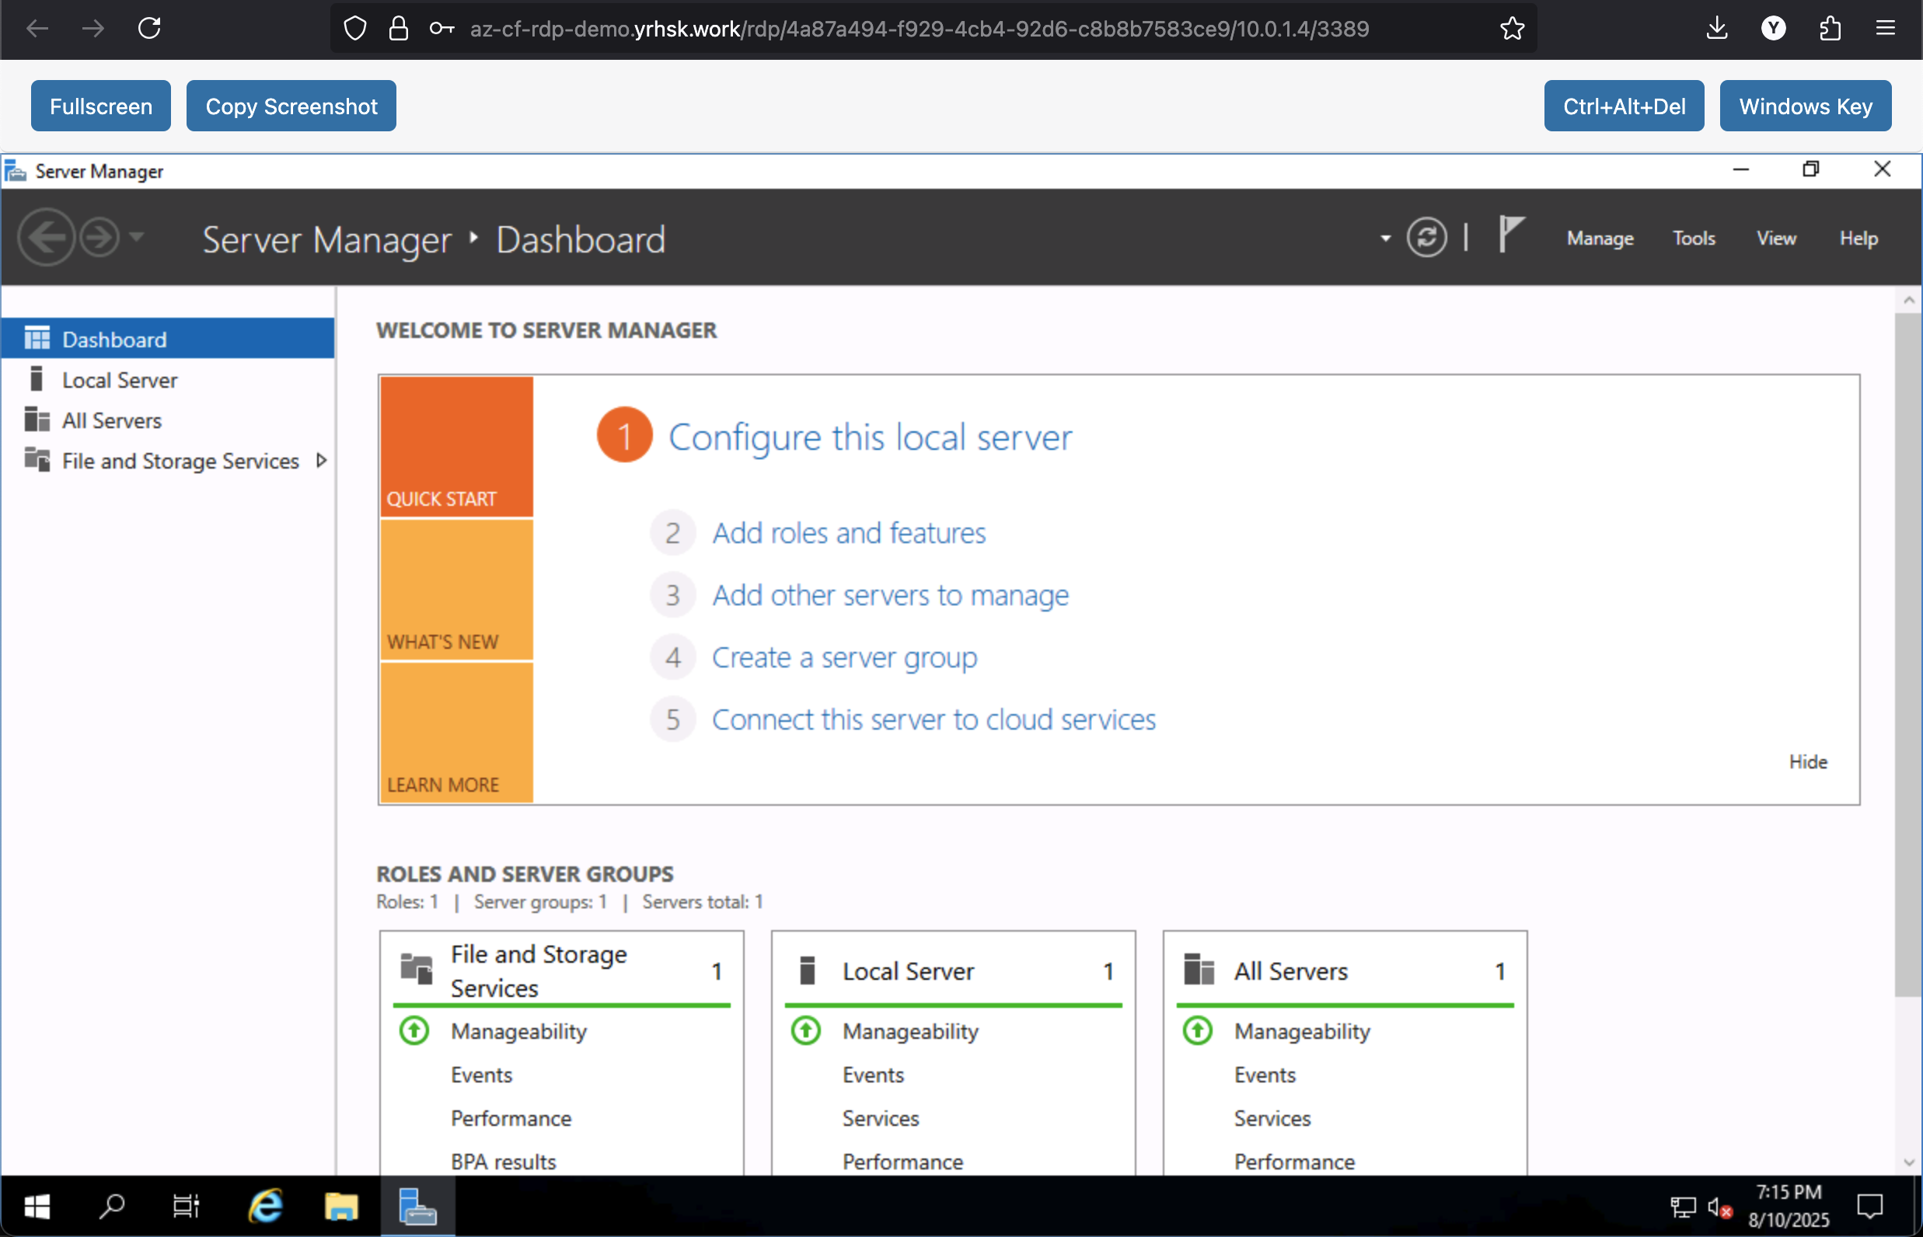Click Add roles and features link
The width and height of the screenshot is (1923, 1237).
849,532
